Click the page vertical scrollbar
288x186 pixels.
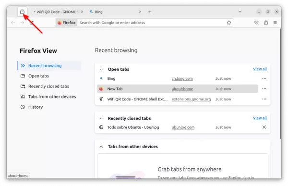[x=280, y=84]
